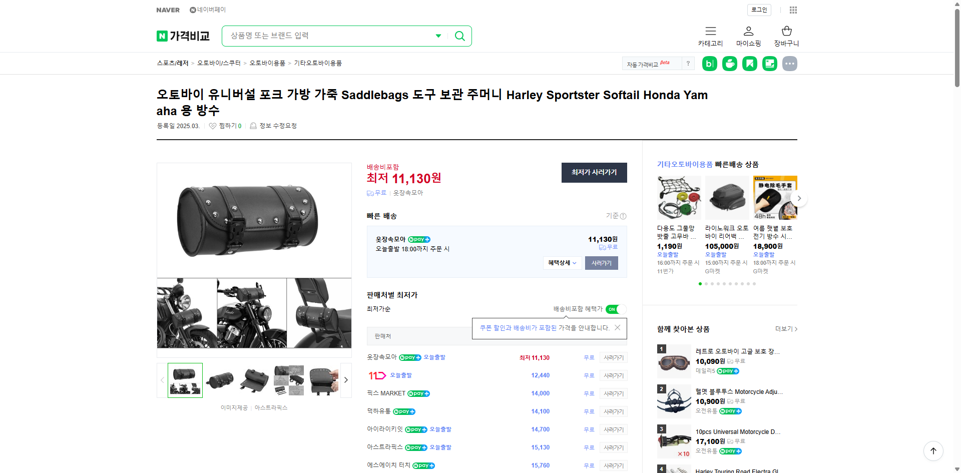The image size is (961, 473).
Task: Select the green 카페 coffee-cup share icon
Action: [729, 63]
